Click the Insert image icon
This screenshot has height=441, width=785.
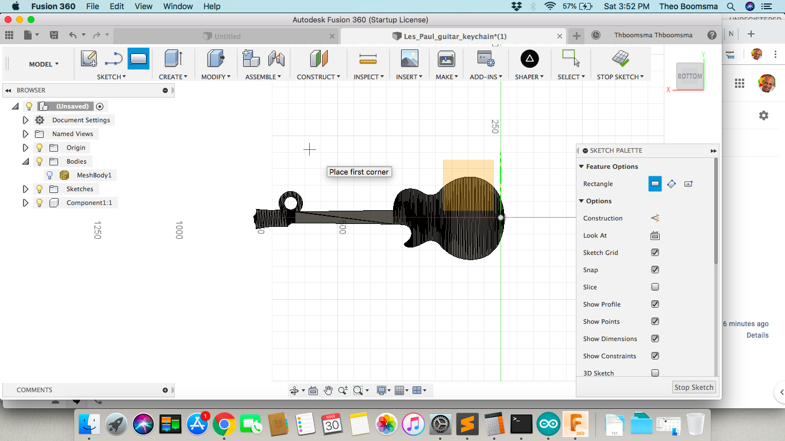pos(409,59)
